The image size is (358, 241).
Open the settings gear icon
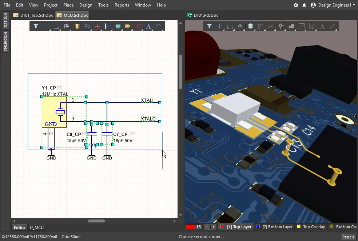click(x=296, y=5)
